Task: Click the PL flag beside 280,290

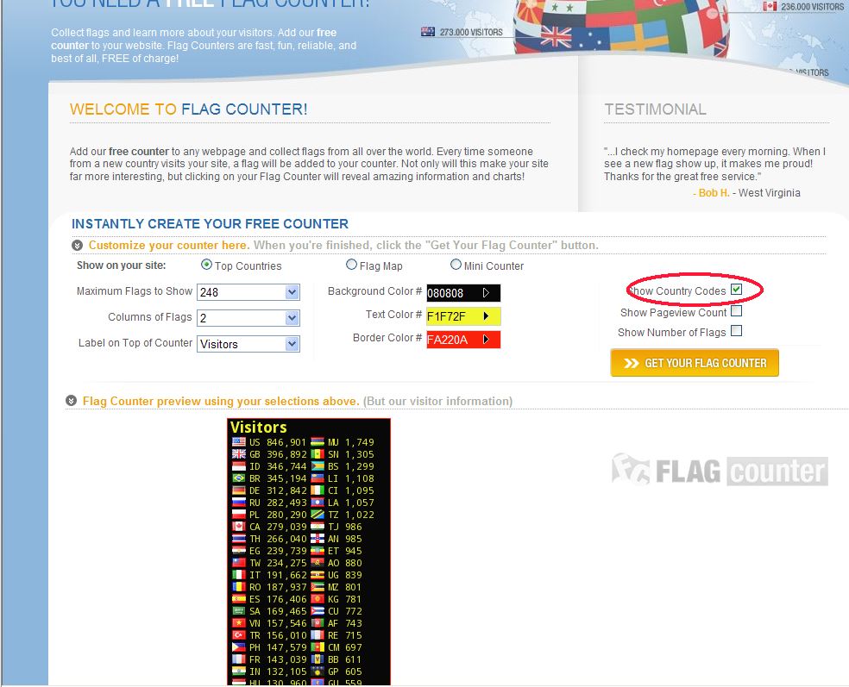Action: tap(239, 515)
